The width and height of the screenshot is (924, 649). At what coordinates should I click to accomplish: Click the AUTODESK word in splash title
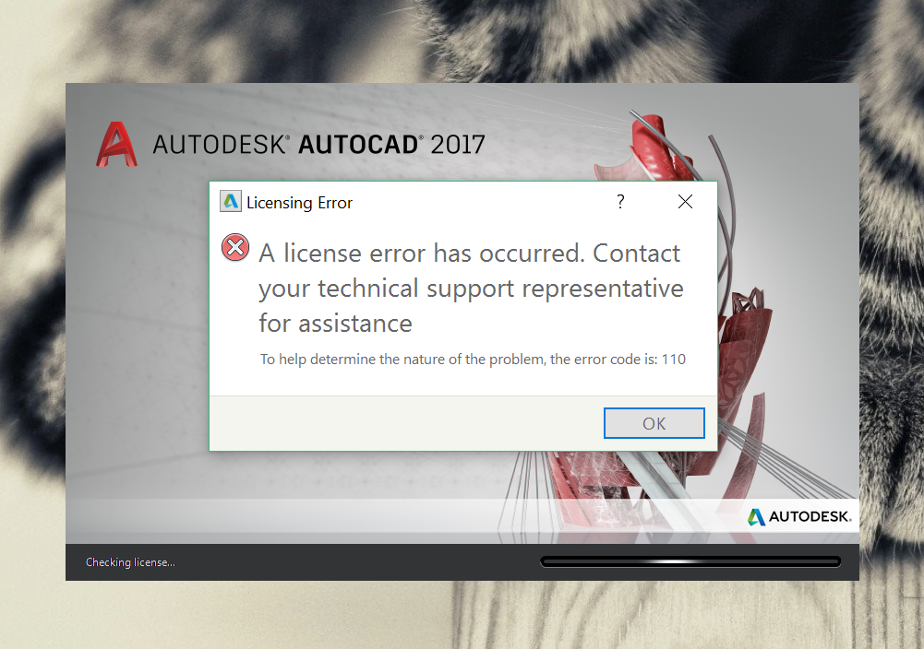pos(219,145)
